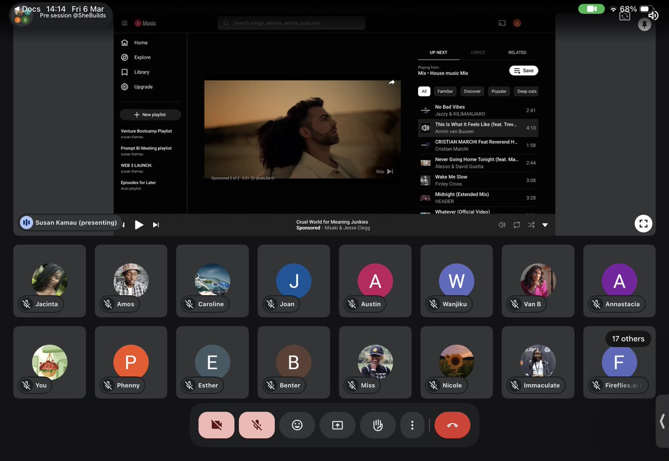669x461 pixels.
Task: Click the share arrow on the video
Action: coord(391,83)
